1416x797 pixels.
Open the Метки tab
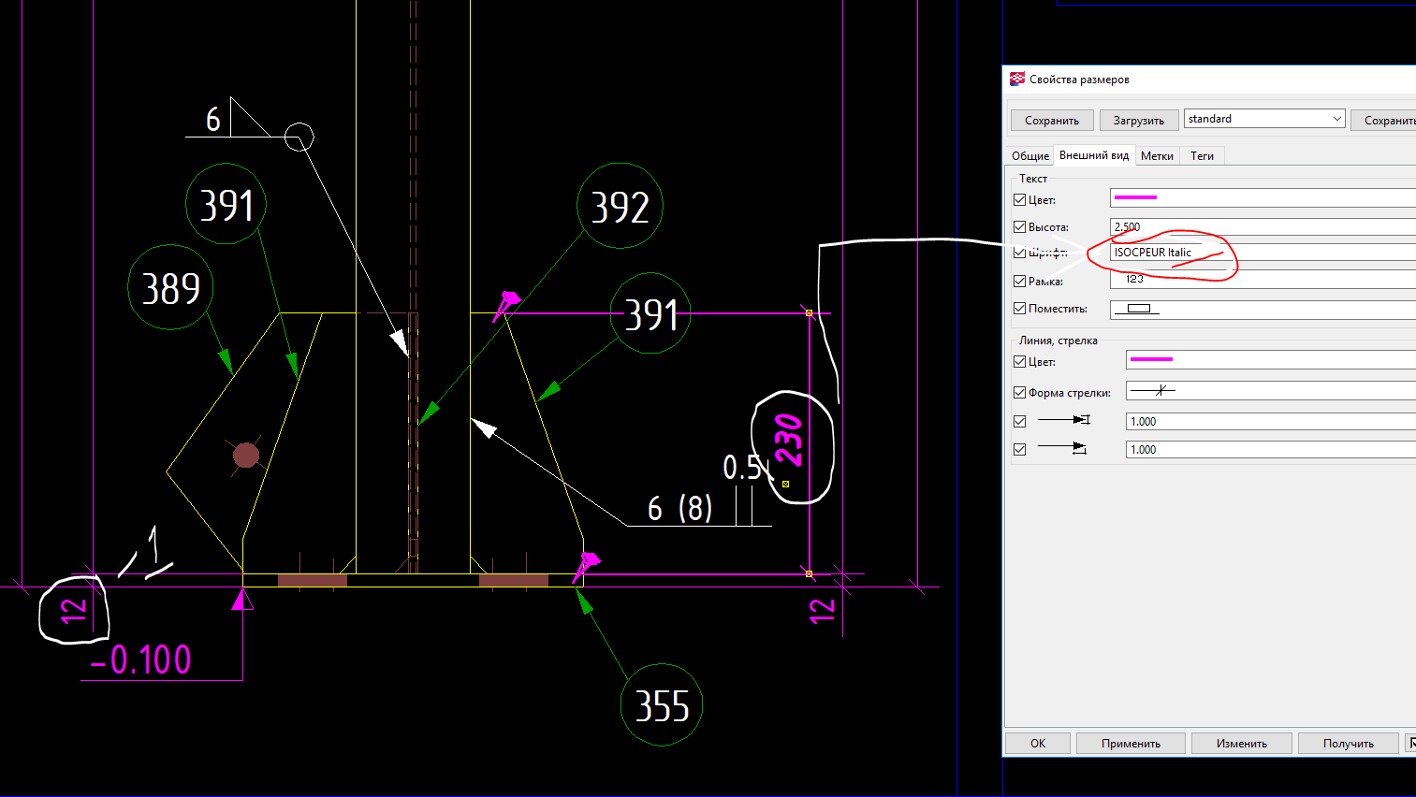(1157, 156)
